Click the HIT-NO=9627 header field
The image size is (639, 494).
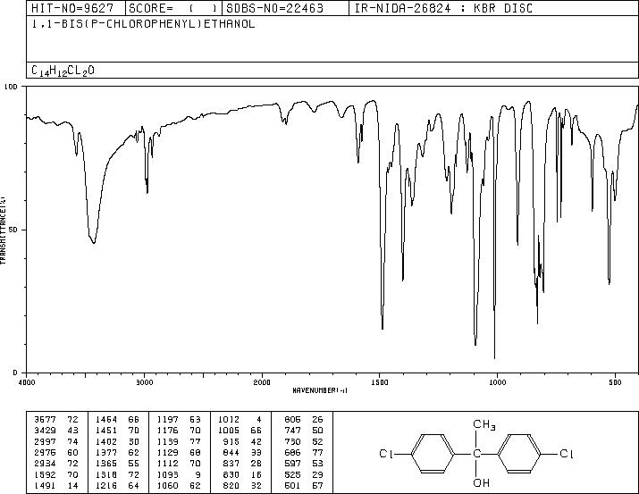coord(72,8)
